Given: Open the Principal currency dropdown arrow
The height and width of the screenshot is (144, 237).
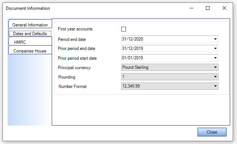Looking at the screenshot, I should (x=215, y=67).
